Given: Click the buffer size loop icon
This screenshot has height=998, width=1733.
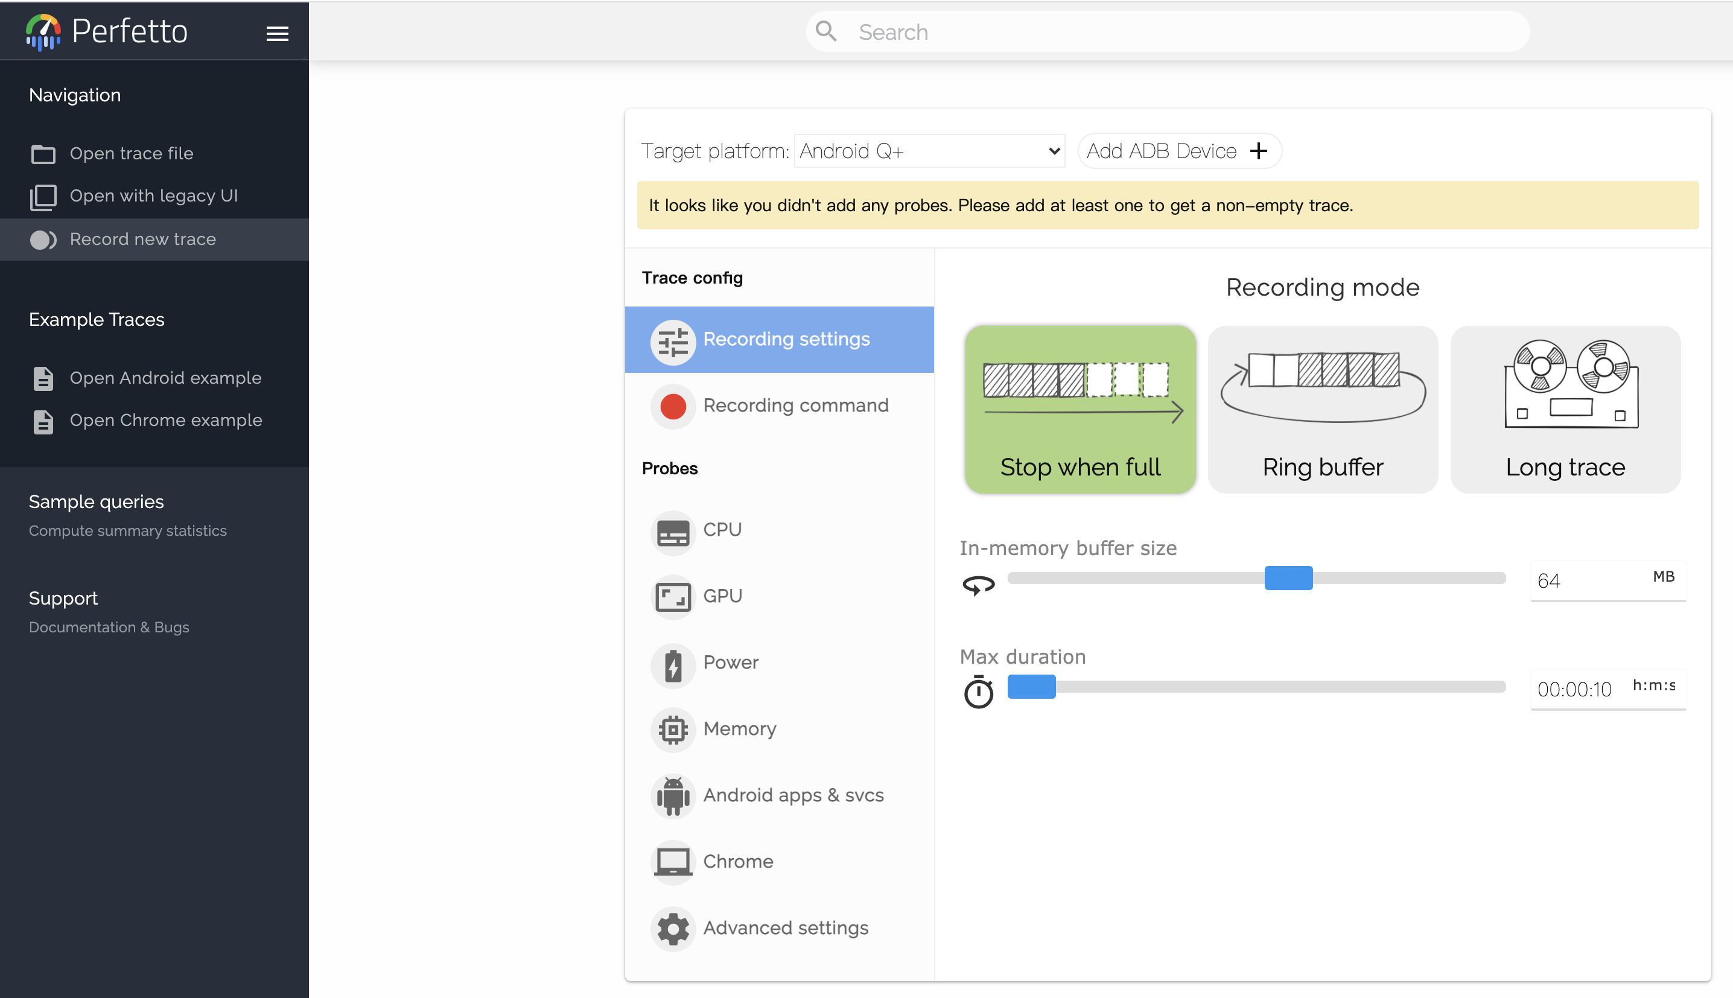Looking at the screenshot, I should tap(979, 585).
